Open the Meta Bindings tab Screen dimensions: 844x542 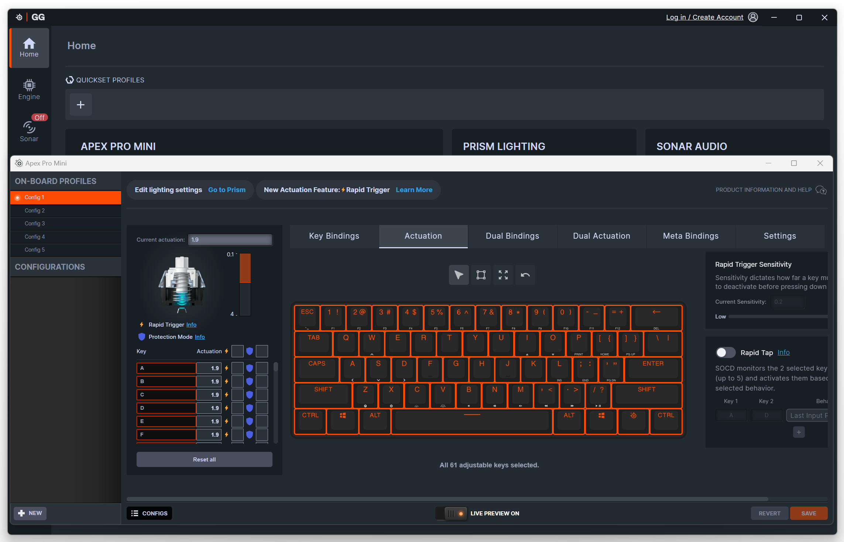point(690,236)
